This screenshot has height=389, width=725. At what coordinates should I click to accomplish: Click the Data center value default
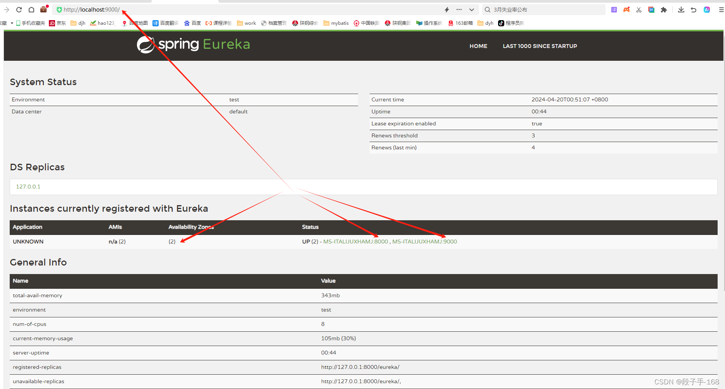[x=239, y=111]
